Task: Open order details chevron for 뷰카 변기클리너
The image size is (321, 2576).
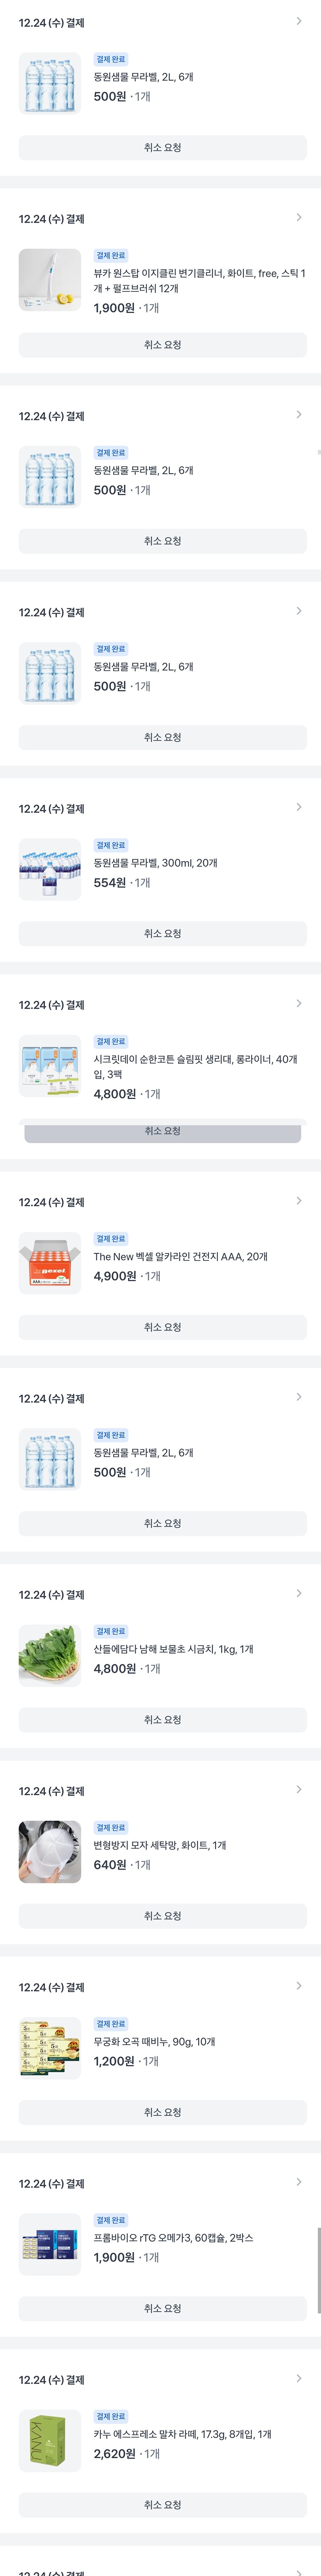Action: 298,218
